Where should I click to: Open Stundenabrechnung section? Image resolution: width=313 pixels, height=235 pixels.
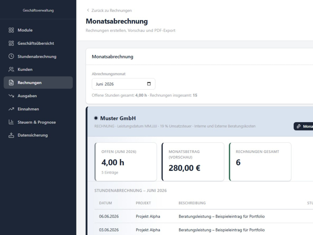(38, 56)
